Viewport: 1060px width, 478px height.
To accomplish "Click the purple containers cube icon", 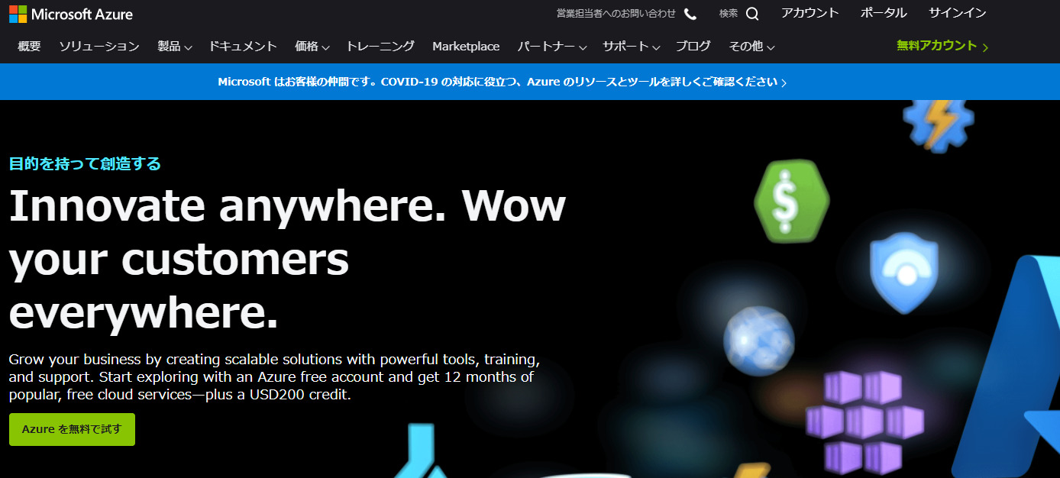I will [x=864, y=421].
